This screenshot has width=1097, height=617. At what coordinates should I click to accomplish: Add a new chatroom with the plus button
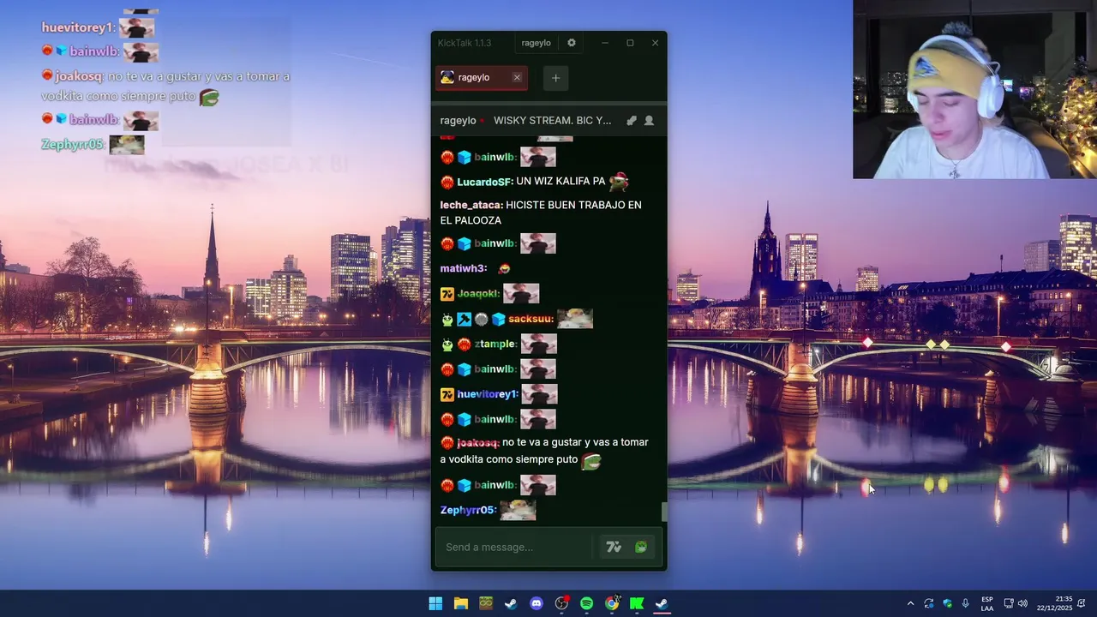555,78
